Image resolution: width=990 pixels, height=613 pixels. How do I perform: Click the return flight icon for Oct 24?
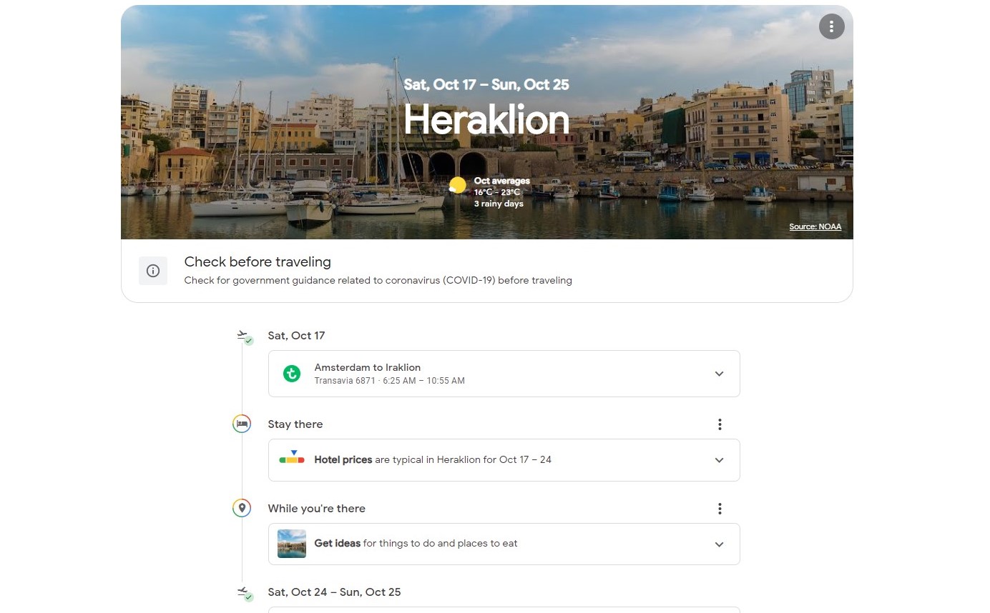point(243,592)
